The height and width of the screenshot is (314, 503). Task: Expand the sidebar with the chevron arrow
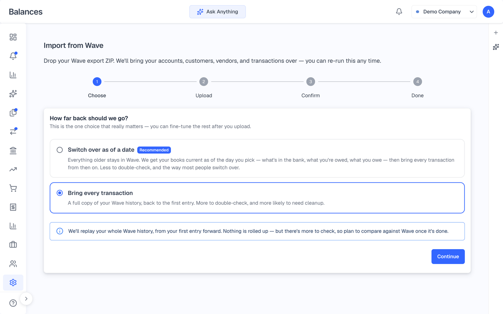click(x=26, y=299)
